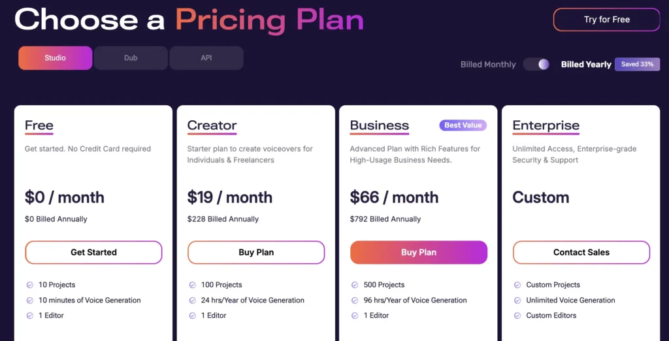Select the Billed Yearly option label
This screenshot has width=669, height=341.
pos(586,65)
